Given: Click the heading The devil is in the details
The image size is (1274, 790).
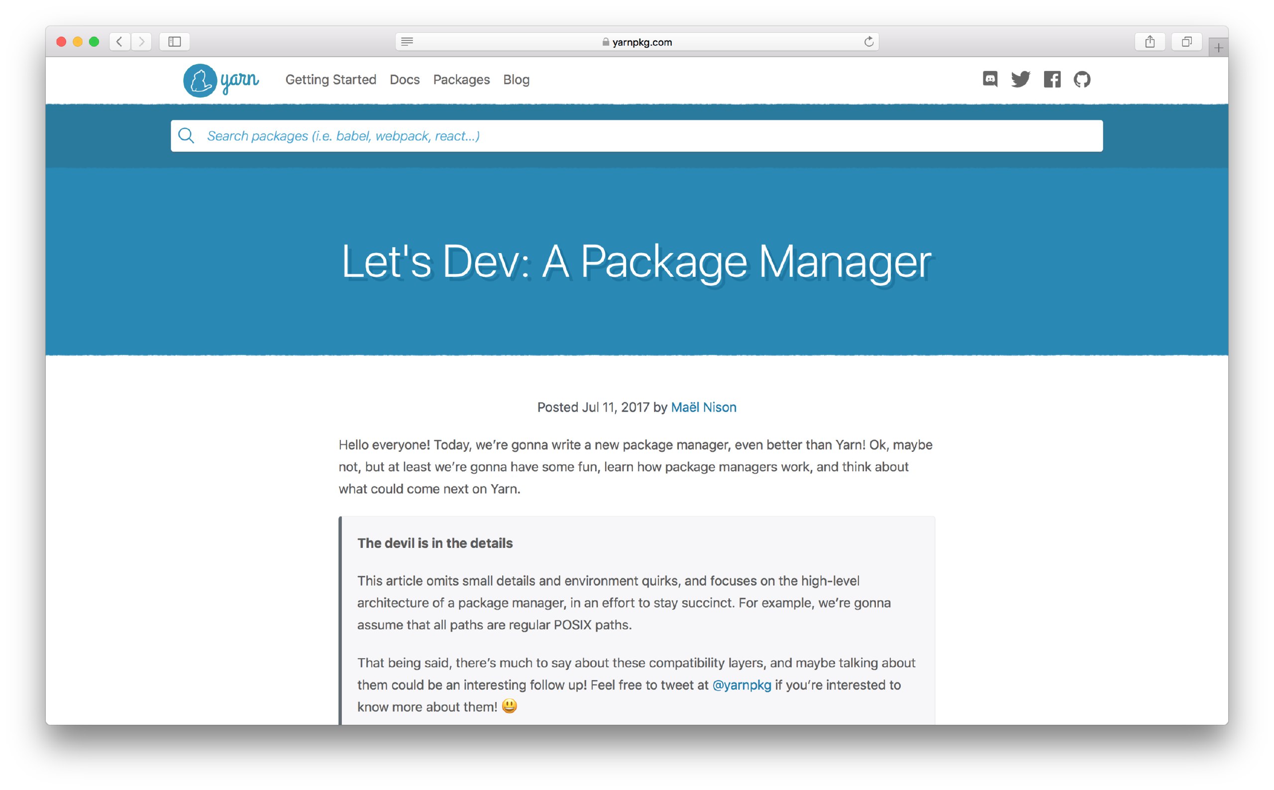Looking at the screenshot, I should [435, 543].
